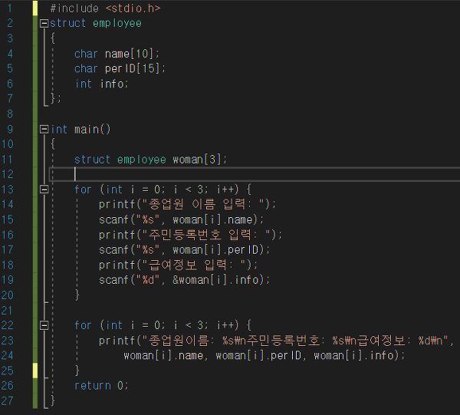Click 'info' member on line 6
The width and height of the screenshot is (460, 415).
click(x=112, y=84)
